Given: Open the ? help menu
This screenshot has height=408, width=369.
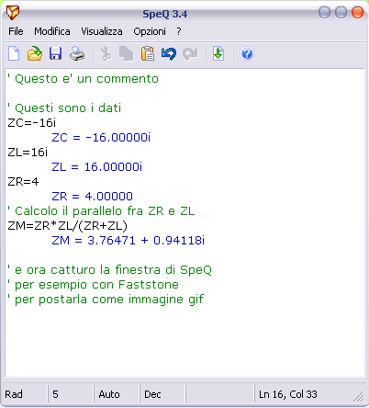Looking at the screenshot, I should [x=179, y=31].
